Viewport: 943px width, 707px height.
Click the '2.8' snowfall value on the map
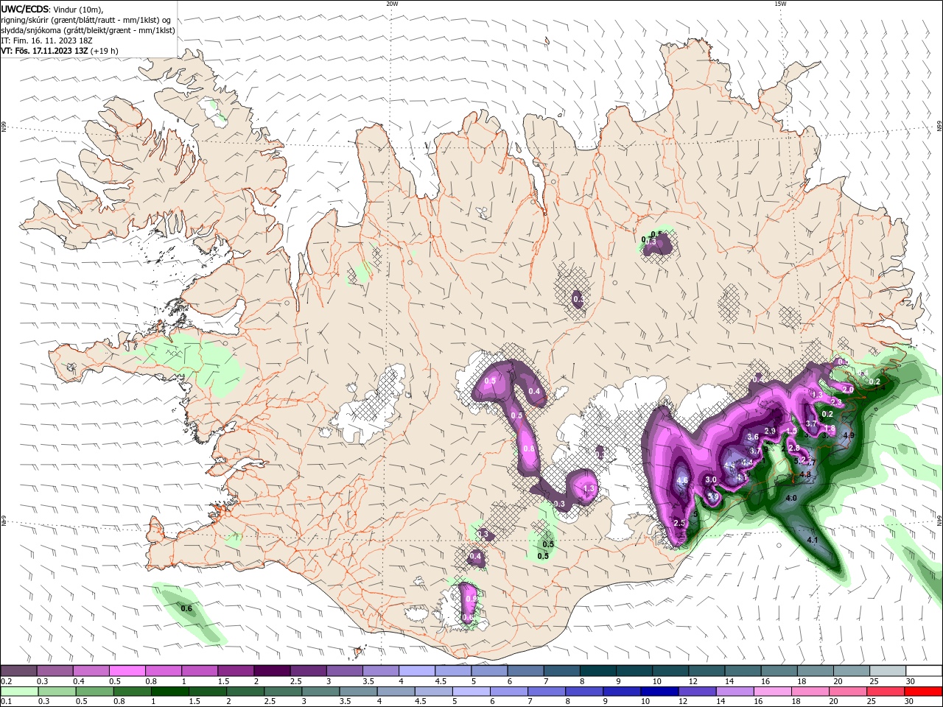tap(794, 448)
